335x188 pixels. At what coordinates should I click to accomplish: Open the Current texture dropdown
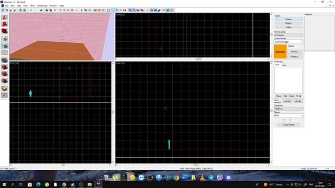pyautogui.click(x=288, y=42)
